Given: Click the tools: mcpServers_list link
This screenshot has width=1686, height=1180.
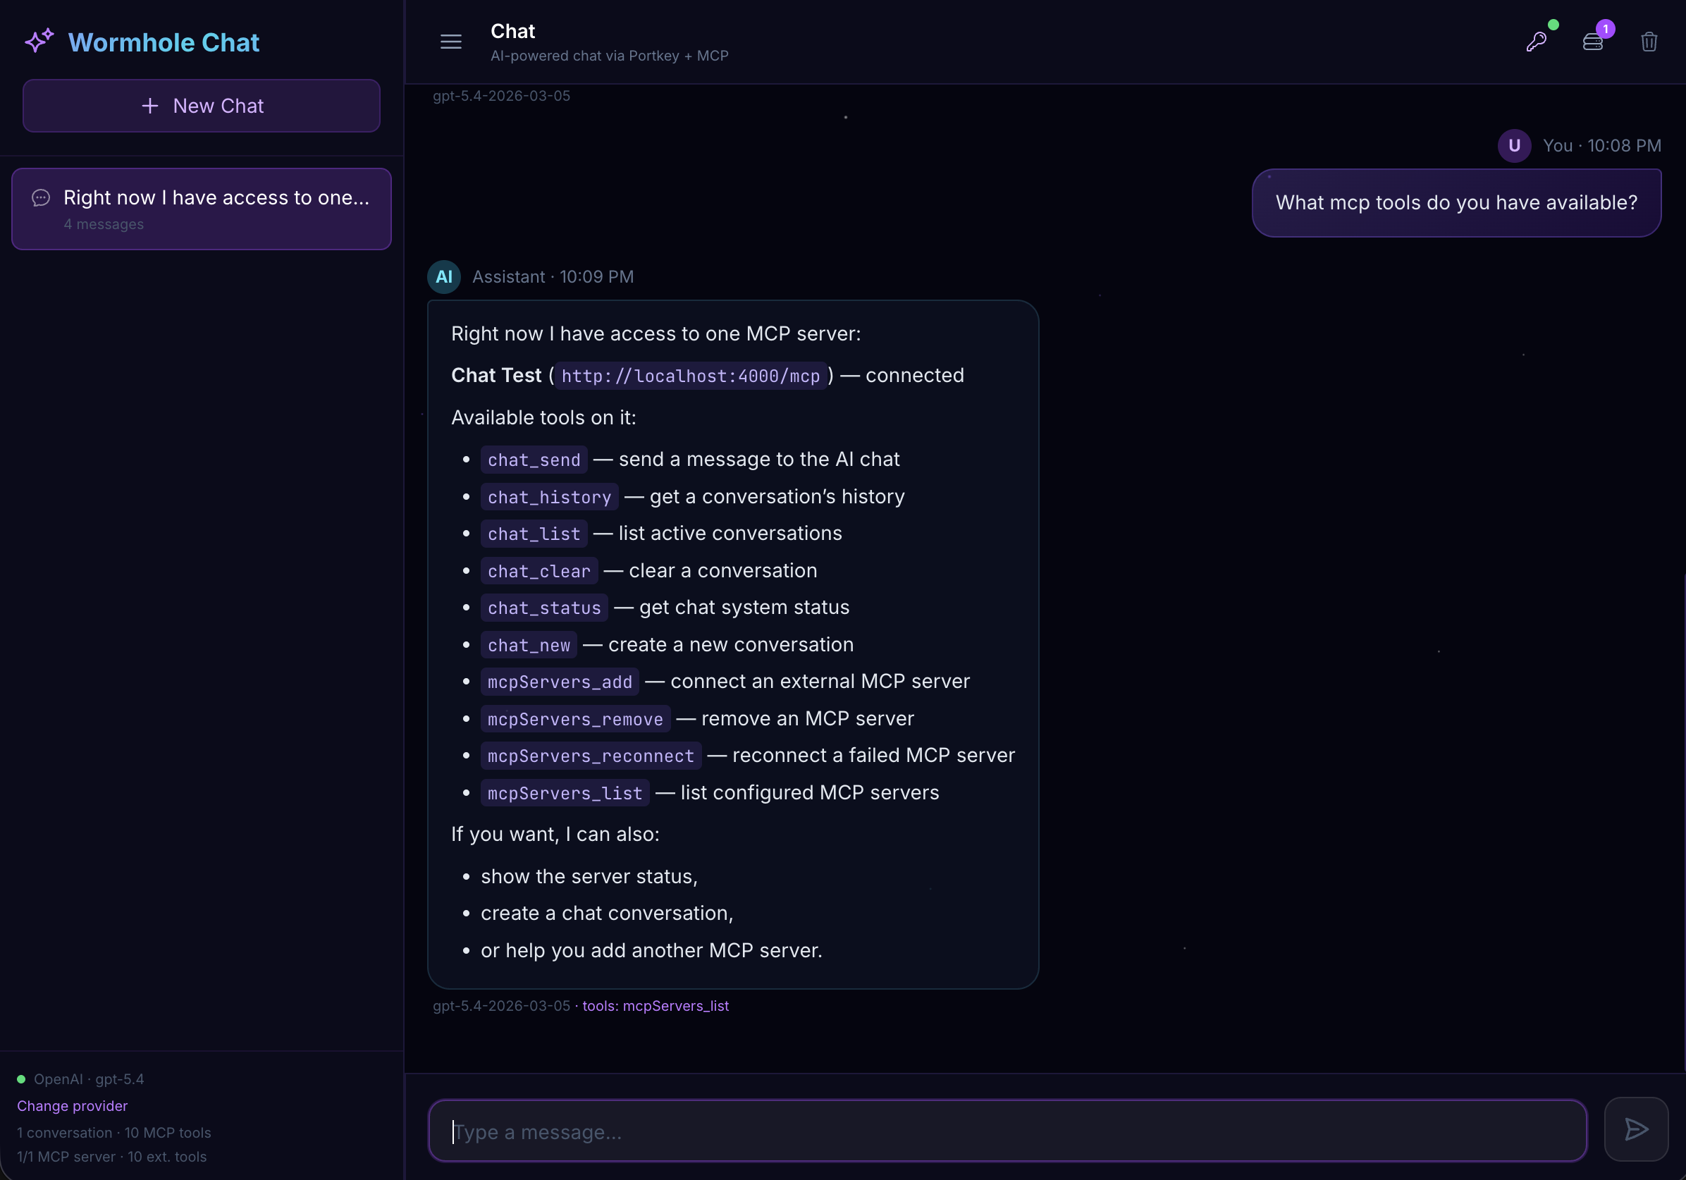Looking at the screenshot, I should (655, 1006).
